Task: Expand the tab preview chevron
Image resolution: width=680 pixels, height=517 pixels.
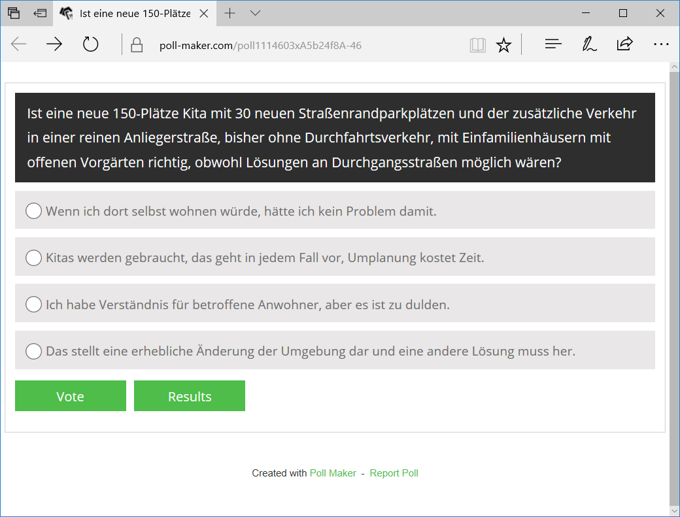Action: pyautogui.click(x=255, y=13)
